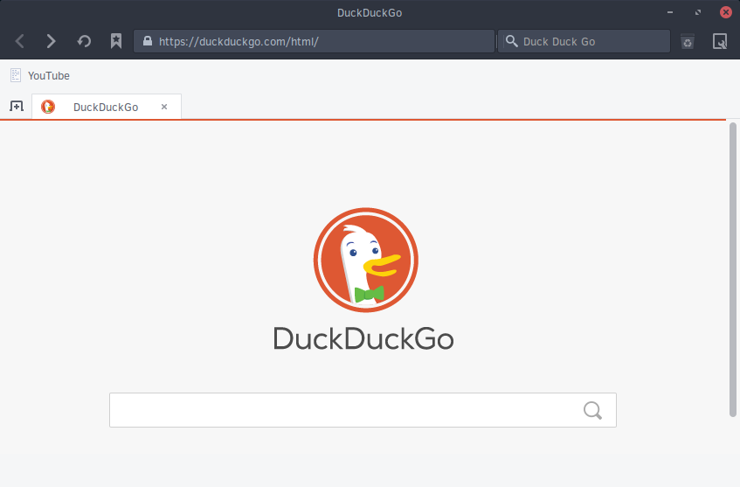The height and width of the screenshot is (487, 740).
Task: Close the DuckDuckGo tab
Action: coord(164,107)
